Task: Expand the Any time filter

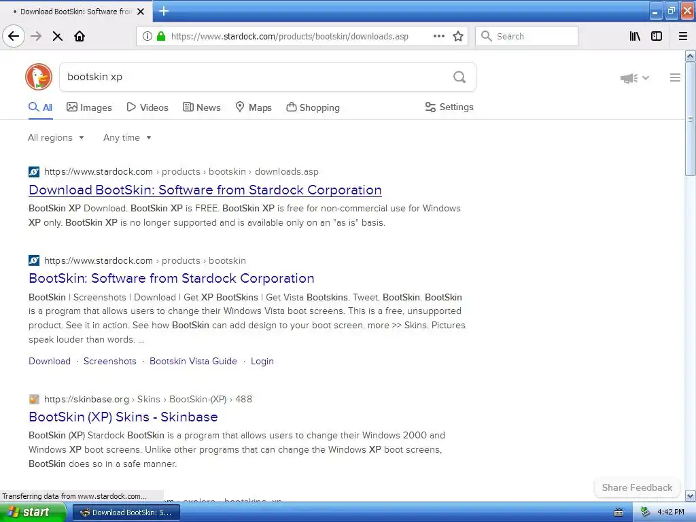Action: pyautogui.click(x=127, y=137)
